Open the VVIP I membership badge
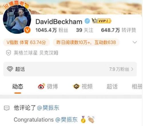 104,21
